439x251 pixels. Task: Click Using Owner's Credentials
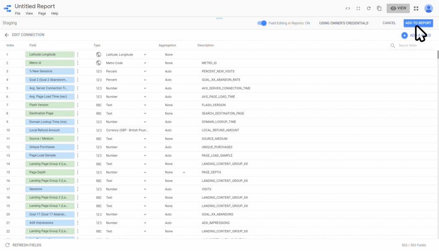[x=343, y=23]
